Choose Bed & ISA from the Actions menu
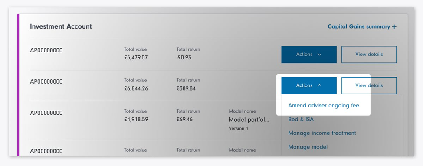The width and height of the screenshot is (423, 166). [x=301, y=119]
